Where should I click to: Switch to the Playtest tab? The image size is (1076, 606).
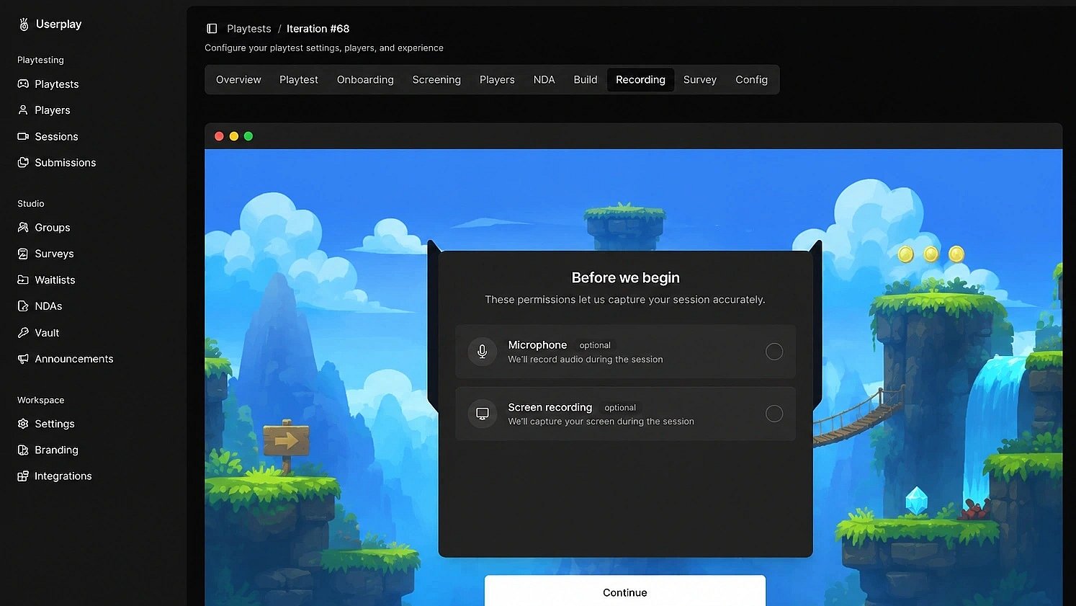[299, 80]
